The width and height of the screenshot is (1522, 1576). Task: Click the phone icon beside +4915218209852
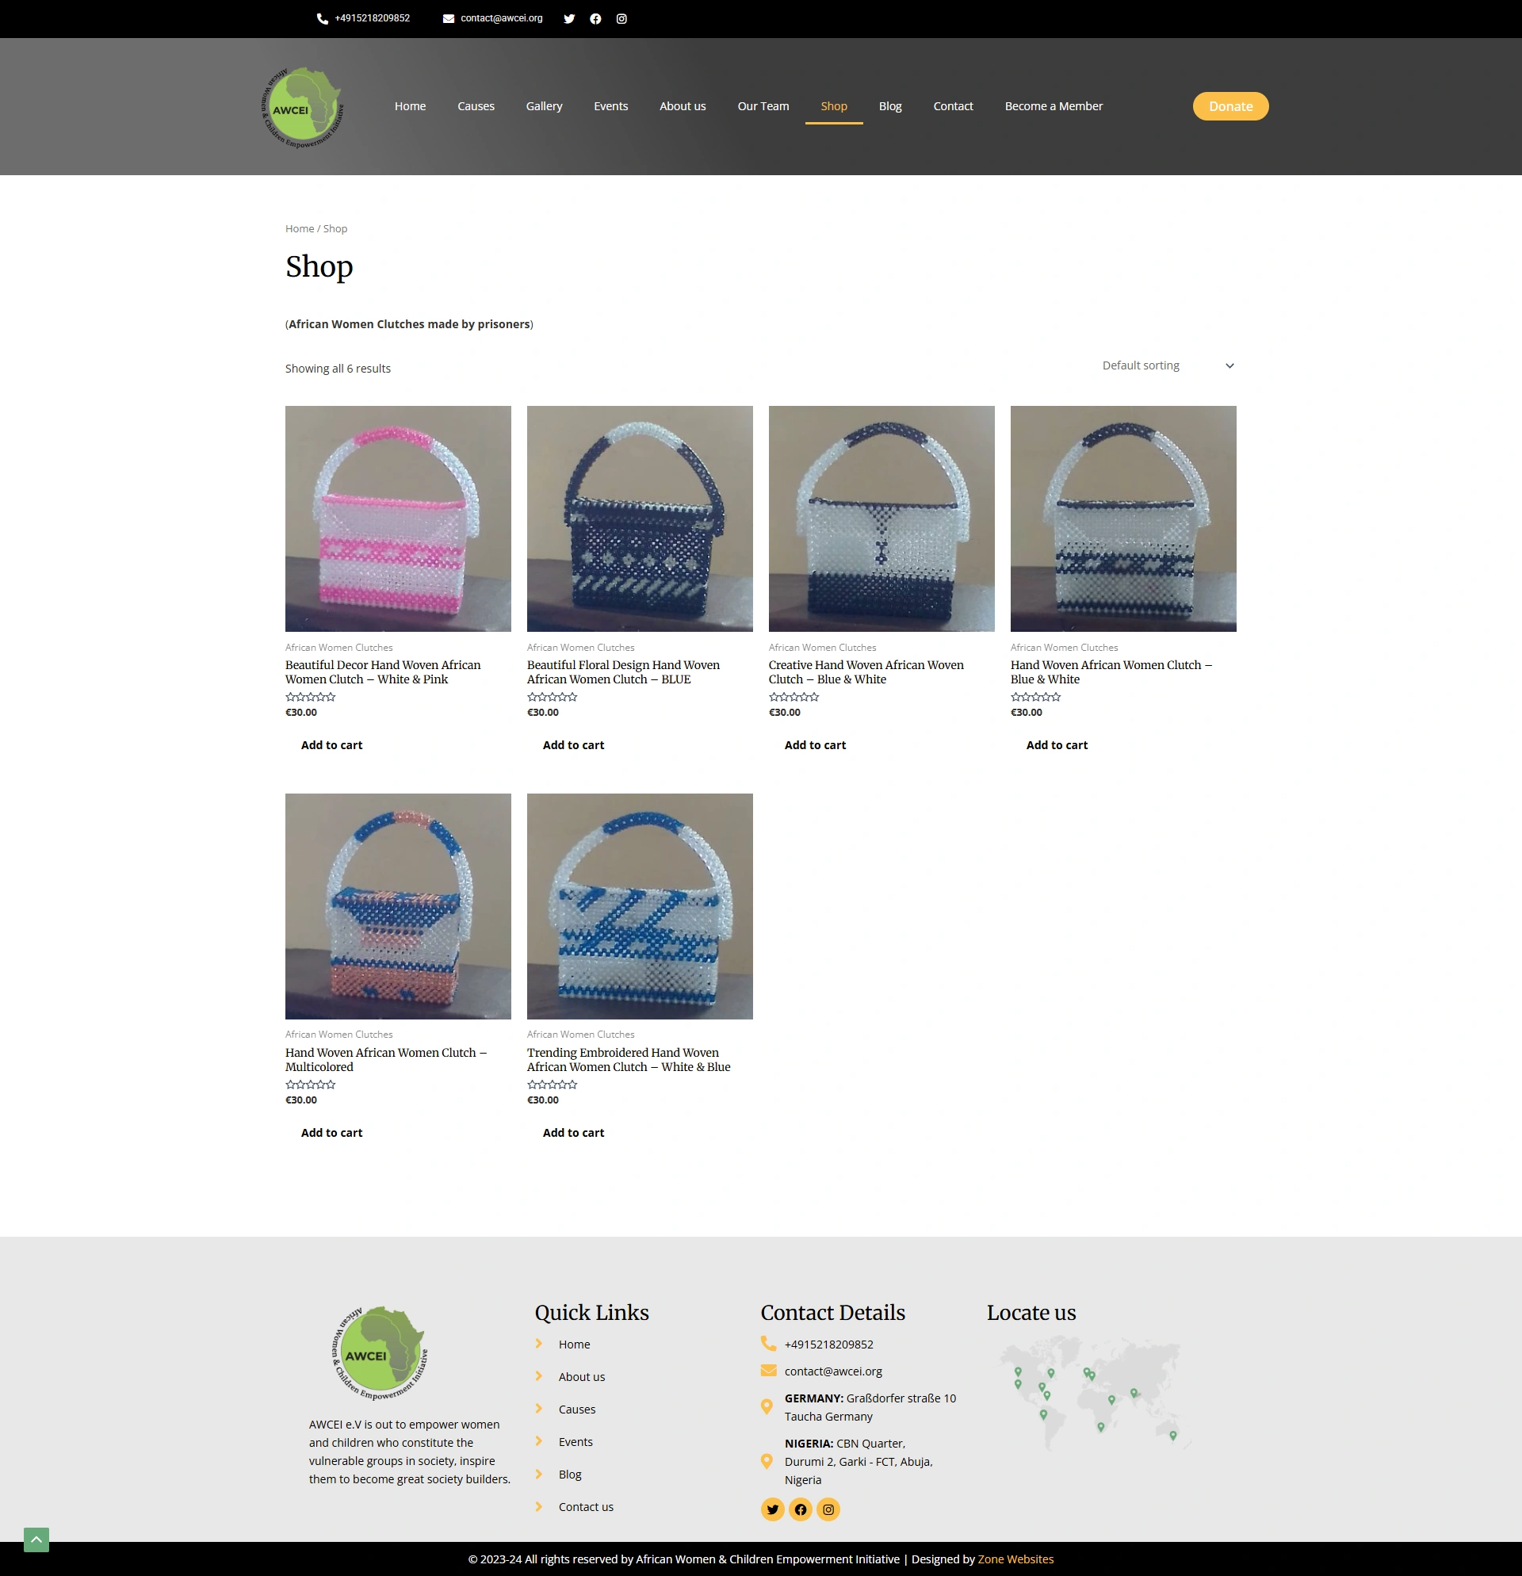point(320,17)
